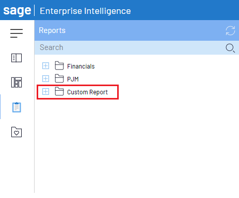Click the Custom Report folder icon
This screenshot has height=198, width=239.
pos(59,91)
